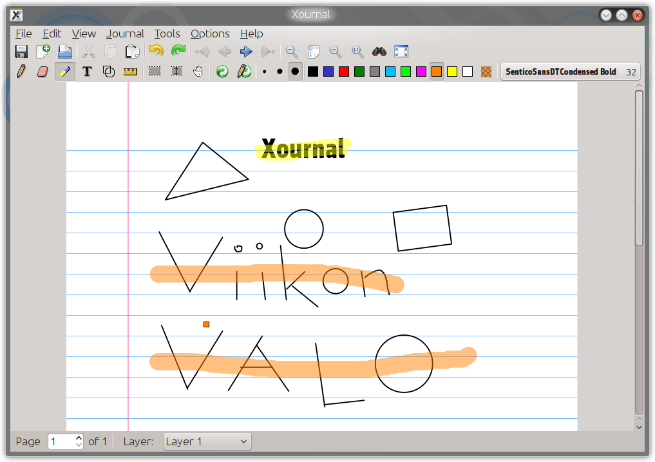Select the Eraser tool
655x462 pixels.
(43, 72)
